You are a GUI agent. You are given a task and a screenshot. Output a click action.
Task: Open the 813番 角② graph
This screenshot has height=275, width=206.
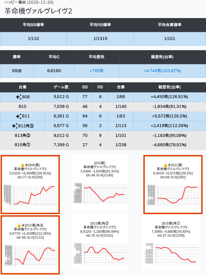click(x=100, y=254)
